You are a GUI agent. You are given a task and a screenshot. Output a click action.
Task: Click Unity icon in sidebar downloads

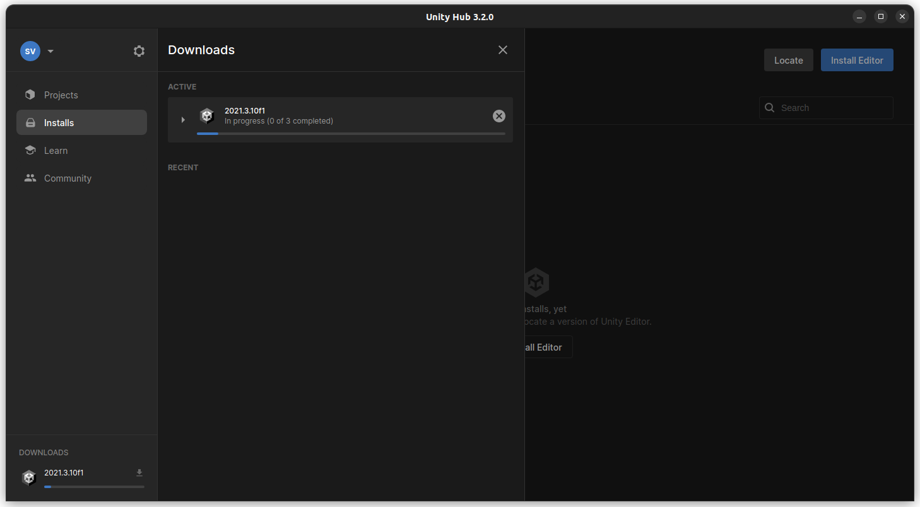pos(29,478)
